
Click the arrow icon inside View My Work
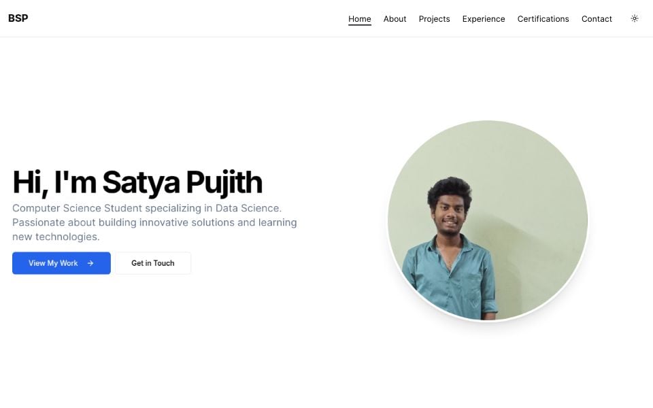[90, 263]
